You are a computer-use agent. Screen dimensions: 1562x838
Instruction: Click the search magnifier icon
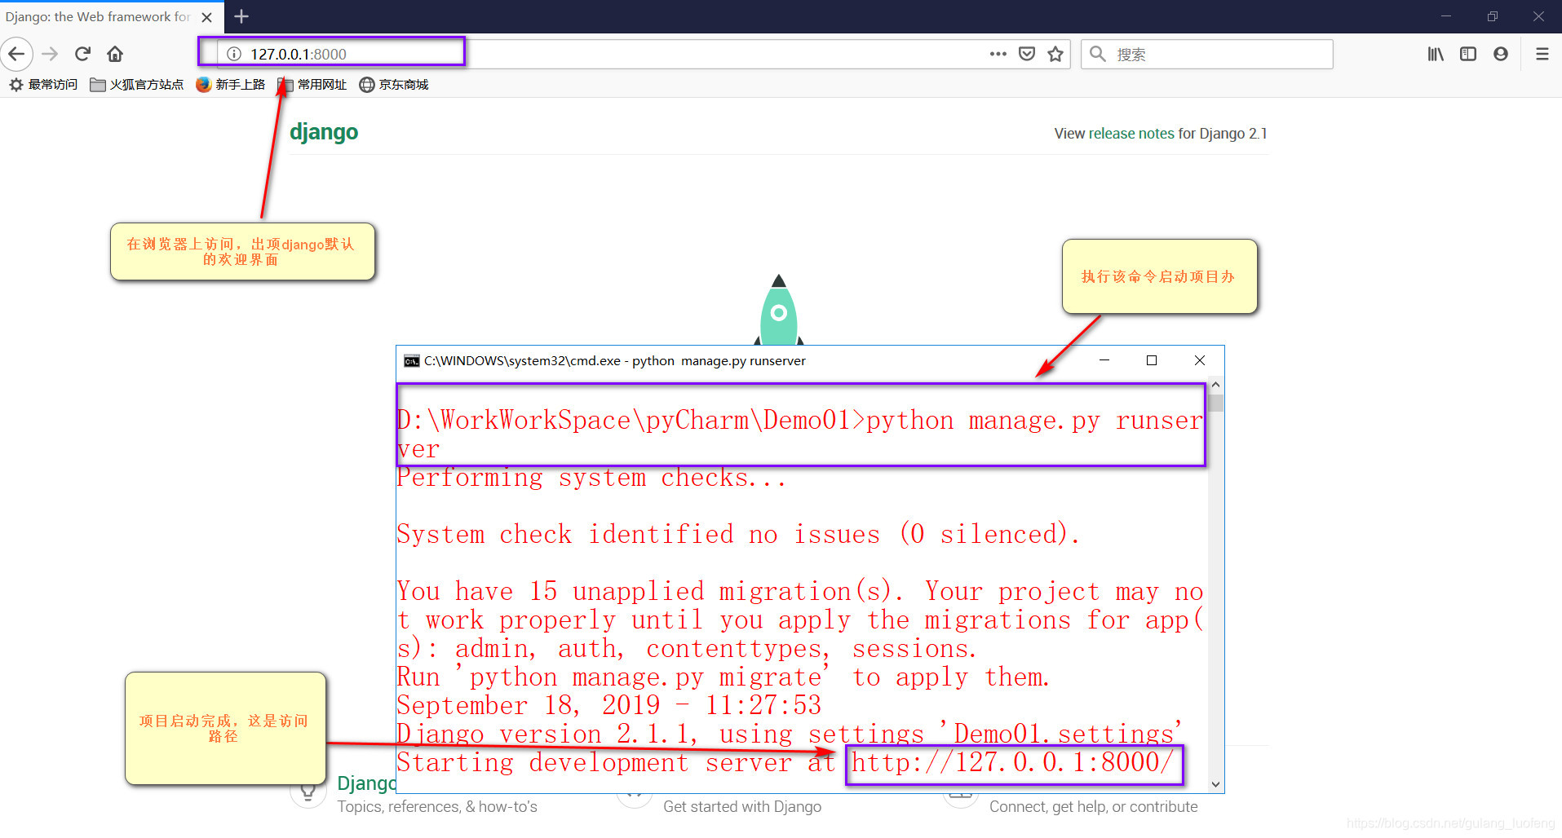point(1098,54)
